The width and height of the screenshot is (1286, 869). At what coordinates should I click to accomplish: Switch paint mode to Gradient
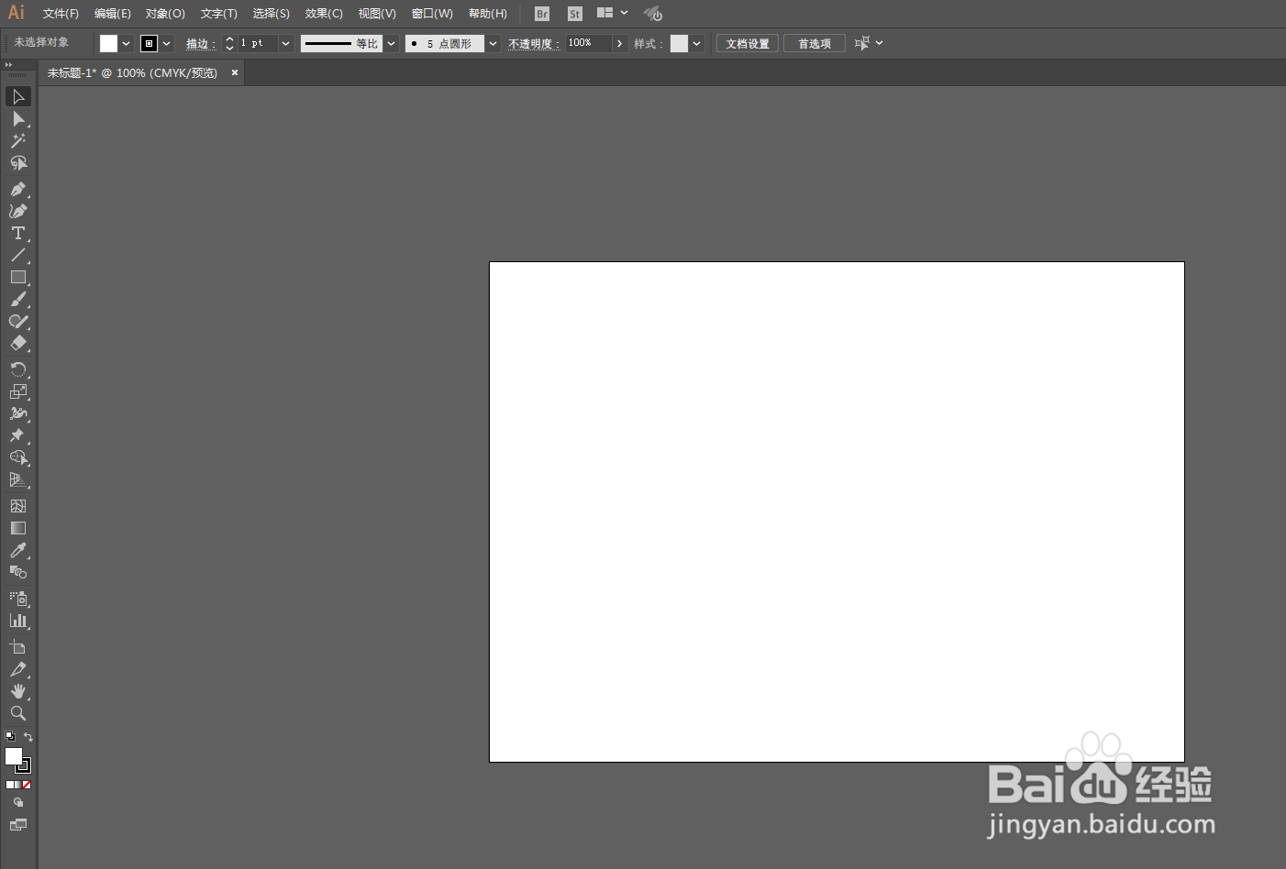coord(18,785)
